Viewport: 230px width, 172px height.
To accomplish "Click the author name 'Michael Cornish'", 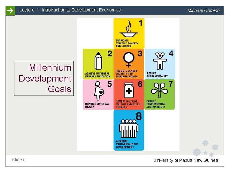I will point(203,11).
